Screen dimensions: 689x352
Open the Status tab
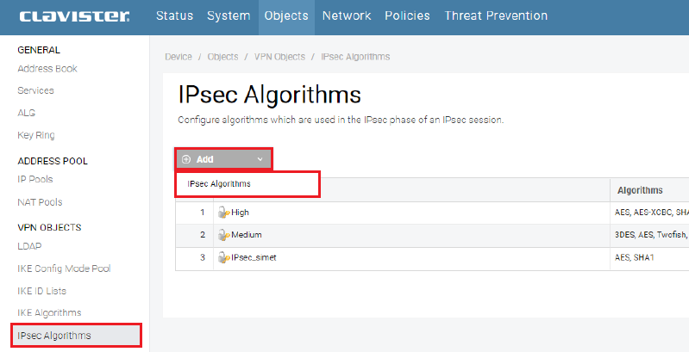pos(174,15)
